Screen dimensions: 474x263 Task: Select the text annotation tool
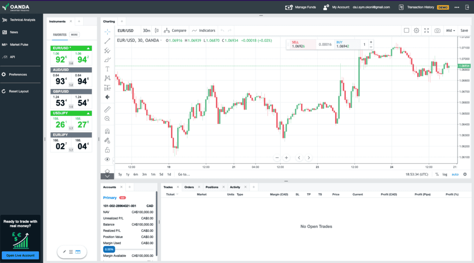tap(107, 69)
